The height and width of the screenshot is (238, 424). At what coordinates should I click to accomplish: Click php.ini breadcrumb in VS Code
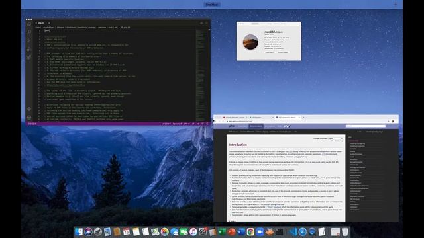pos(126,28)
